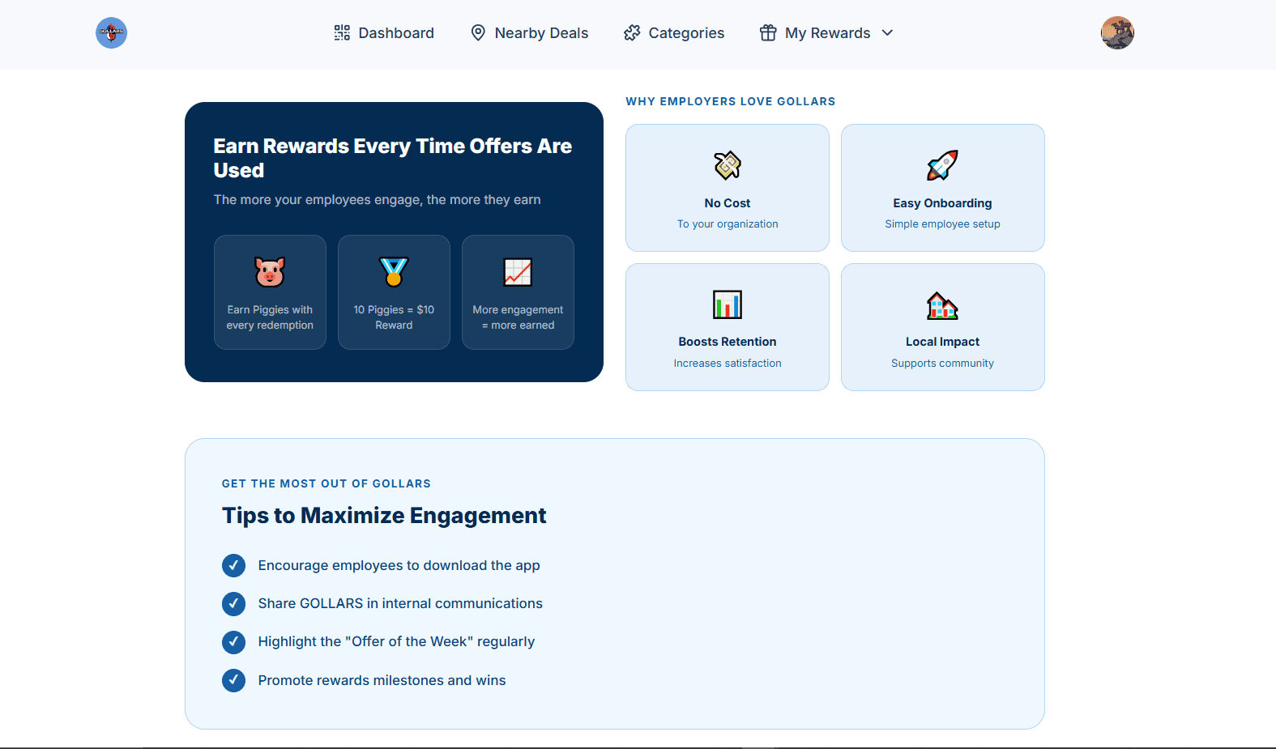
Task: Click 'Simple employee setup' subtitle
Action: pos(942,224)
